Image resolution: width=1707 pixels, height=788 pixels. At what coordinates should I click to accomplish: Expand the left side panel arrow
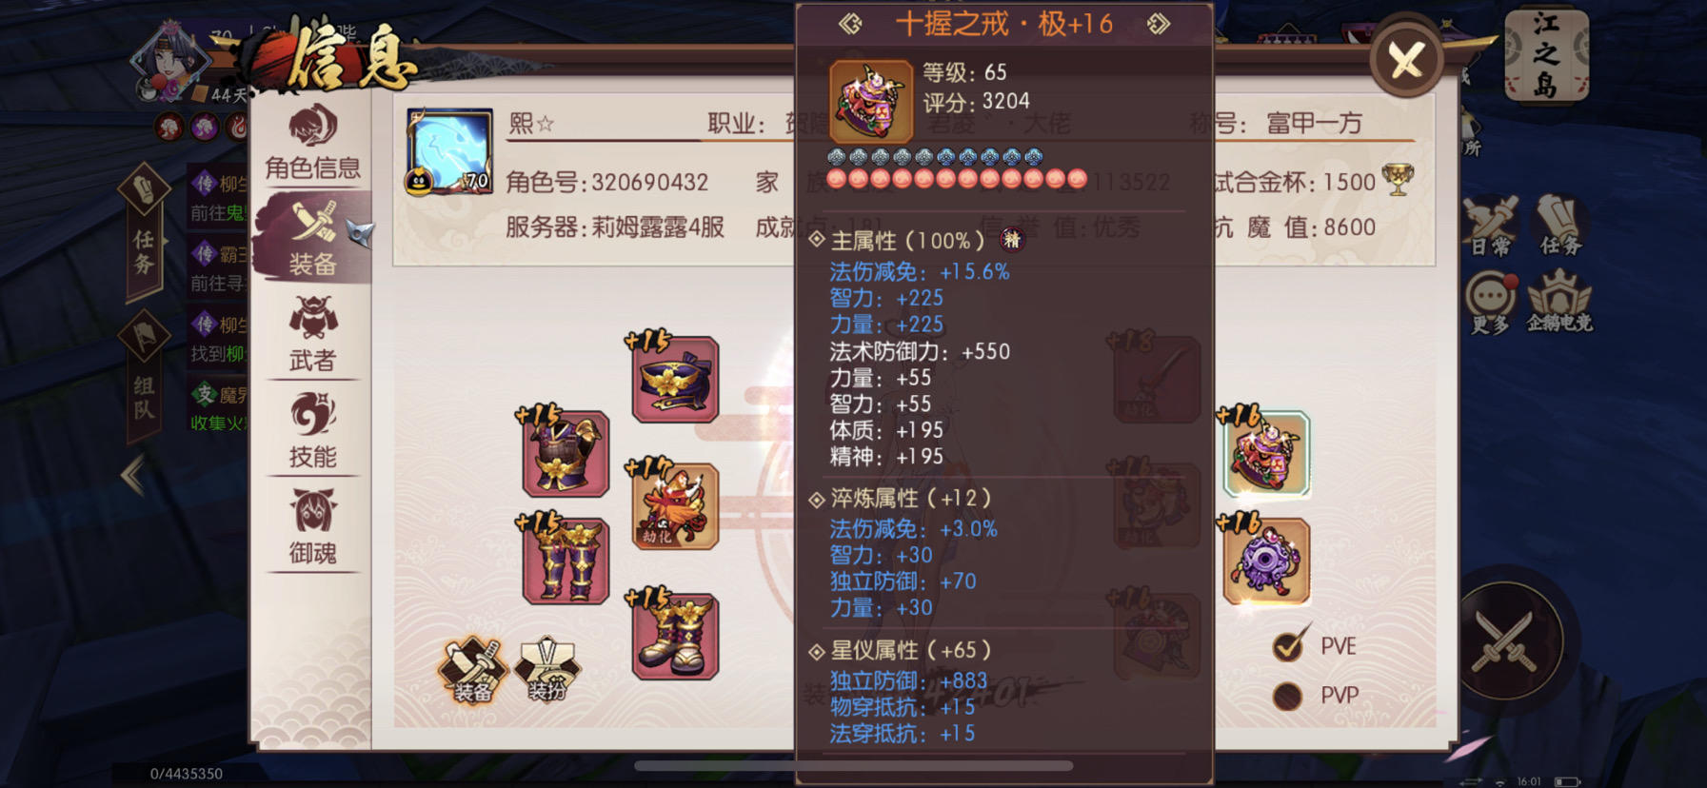[x=134, y=475]
